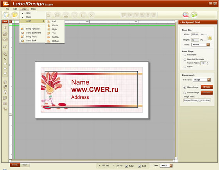219x170 pixels.
Task: Click the new document toolbar icon
Action: 6,15
